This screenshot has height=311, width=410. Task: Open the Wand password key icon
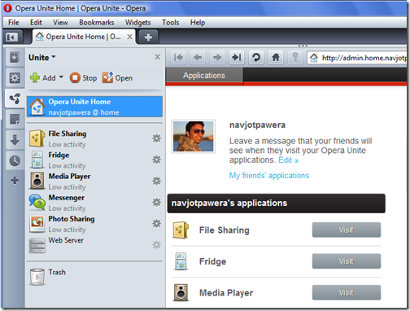coord(295,57)
